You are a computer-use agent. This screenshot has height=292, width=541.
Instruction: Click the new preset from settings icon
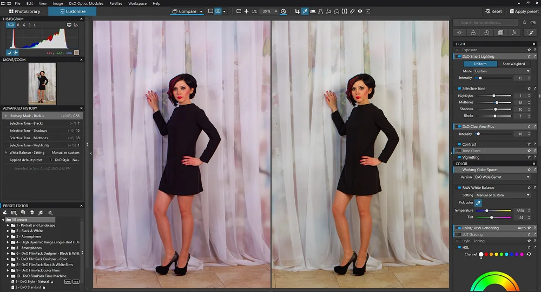14,213
